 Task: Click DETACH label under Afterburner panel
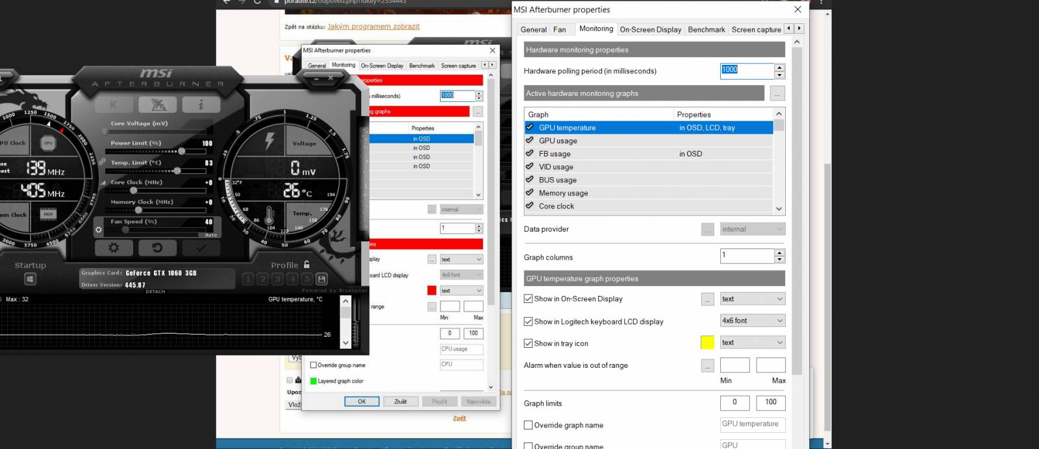tap(155, 292)
